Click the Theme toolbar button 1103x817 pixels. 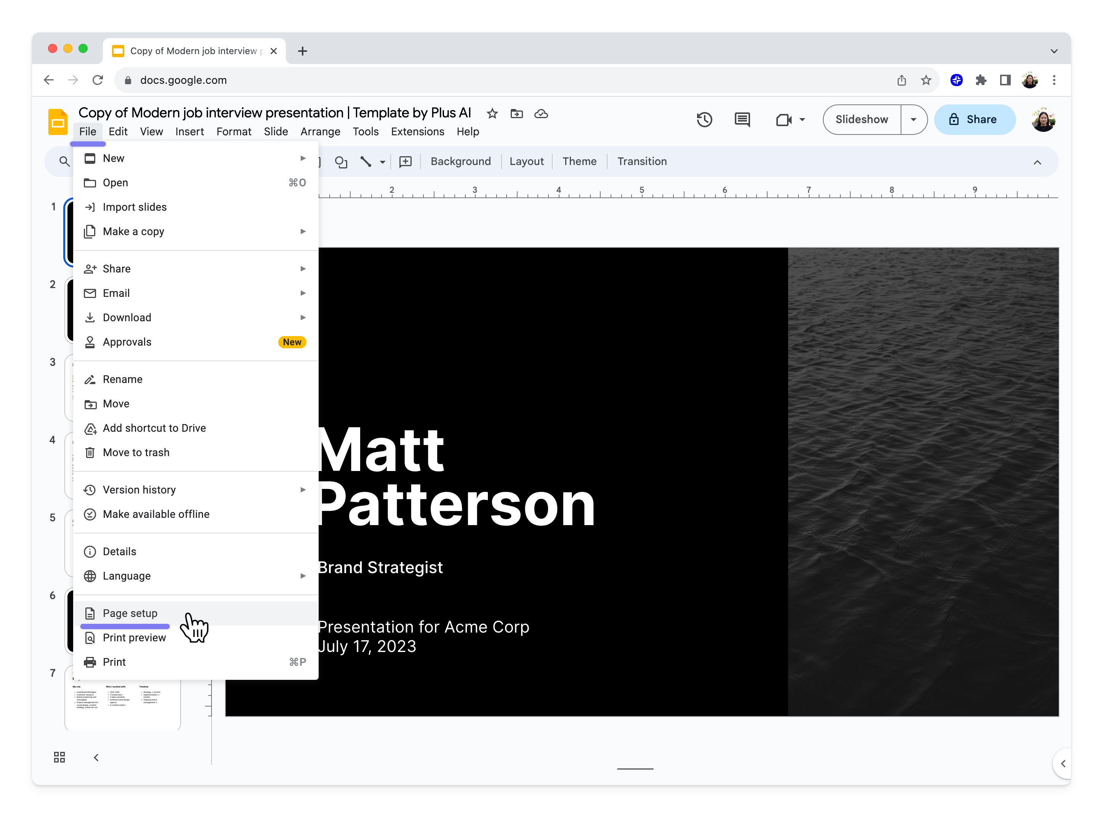point(579,162)
